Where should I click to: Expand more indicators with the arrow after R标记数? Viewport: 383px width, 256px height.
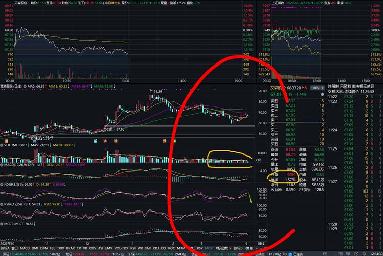[x=230, y=248]
